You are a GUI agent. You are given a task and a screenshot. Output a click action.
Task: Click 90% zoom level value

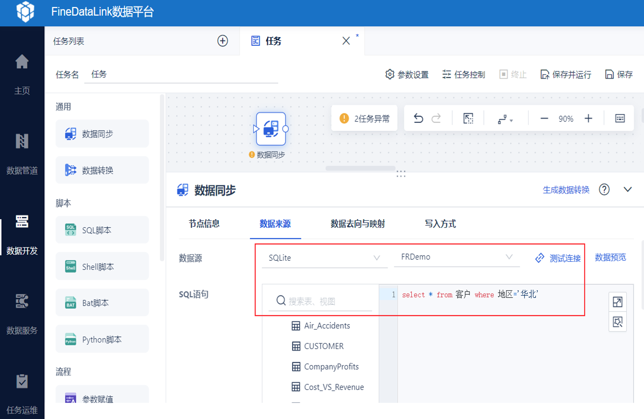pos(566,119)
